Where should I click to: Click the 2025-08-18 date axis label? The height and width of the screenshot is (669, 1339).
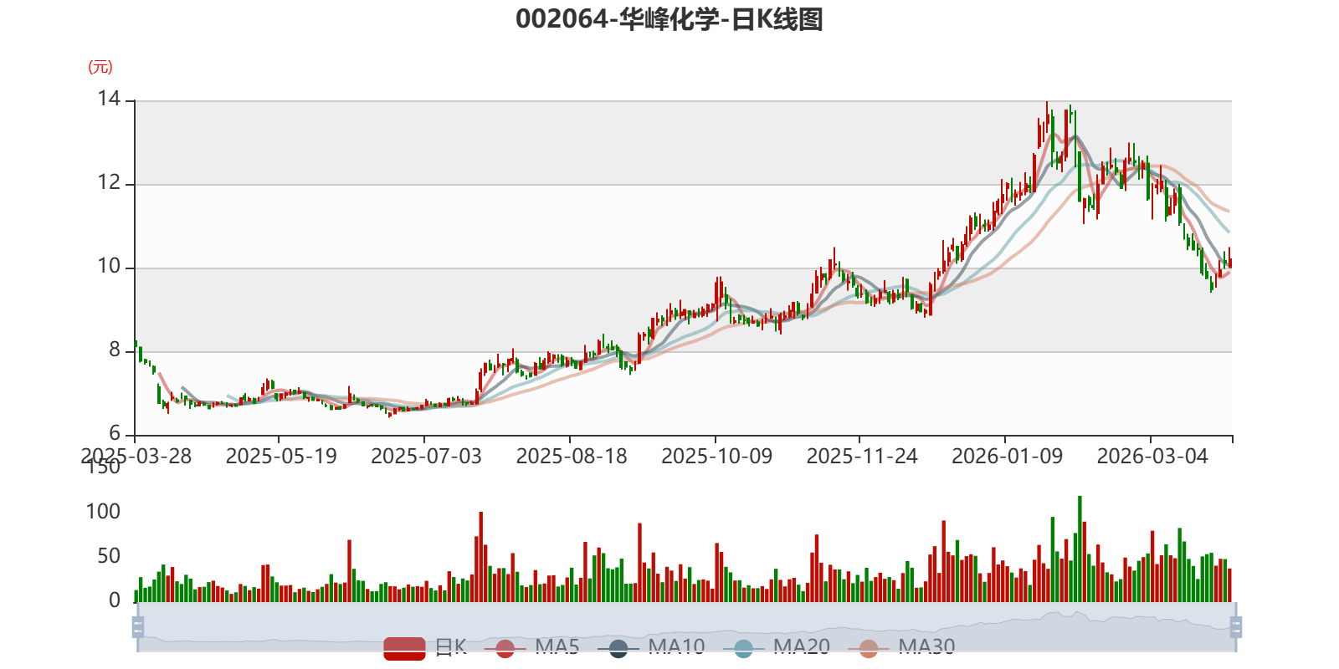572,457
